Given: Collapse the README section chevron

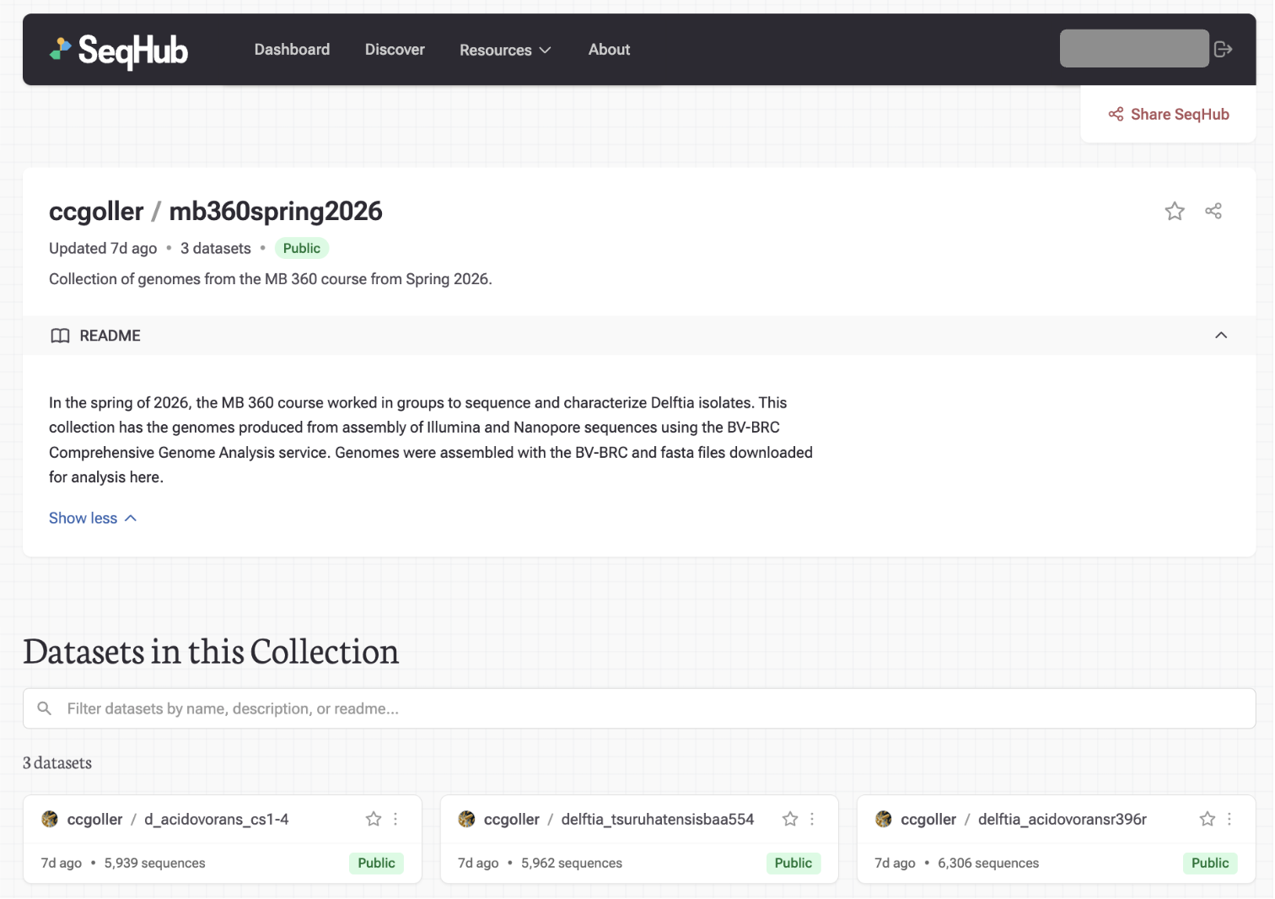Looking at the screenshot, I should pos(1221,336).
